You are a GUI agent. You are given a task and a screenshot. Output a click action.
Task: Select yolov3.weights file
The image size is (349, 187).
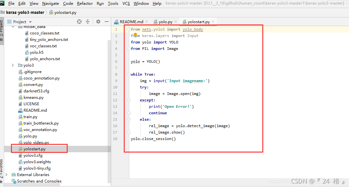37,162
